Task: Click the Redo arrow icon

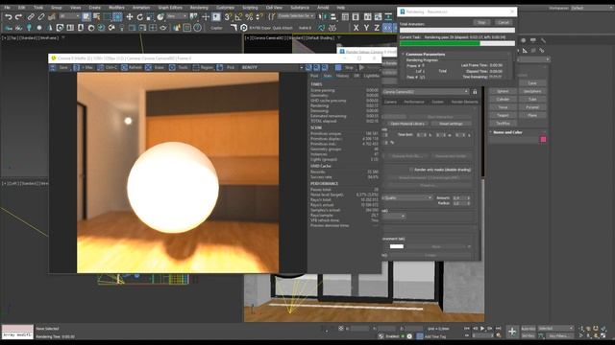Action: pos(18,17)
